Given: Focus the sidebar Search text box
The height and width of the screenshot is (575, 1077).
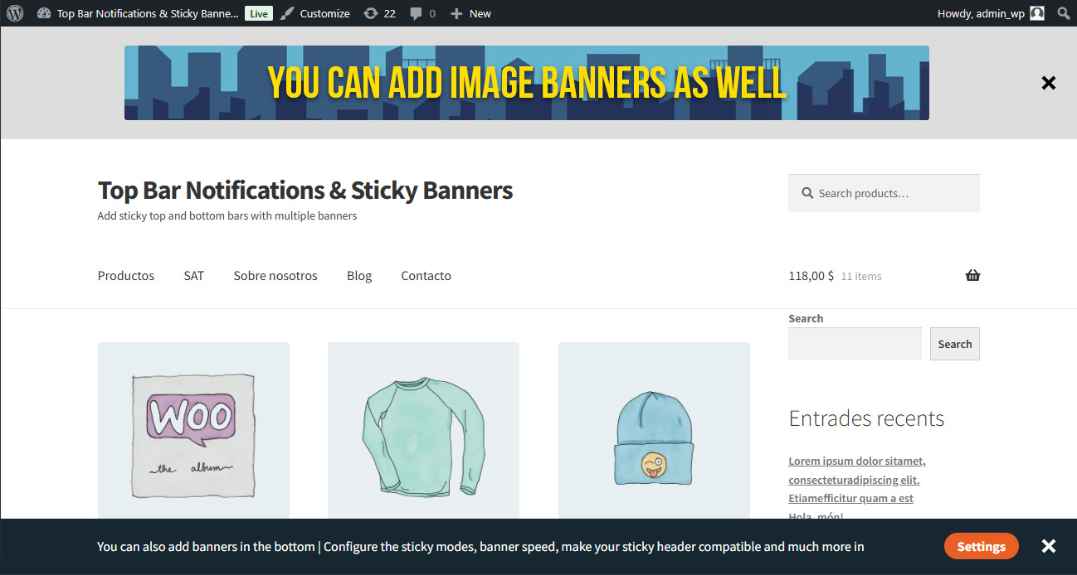Looking at the screenshot, I should click(855, 344).
